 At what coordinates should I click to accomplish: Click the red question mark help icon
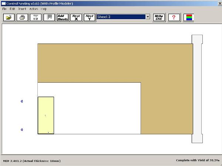174,17
